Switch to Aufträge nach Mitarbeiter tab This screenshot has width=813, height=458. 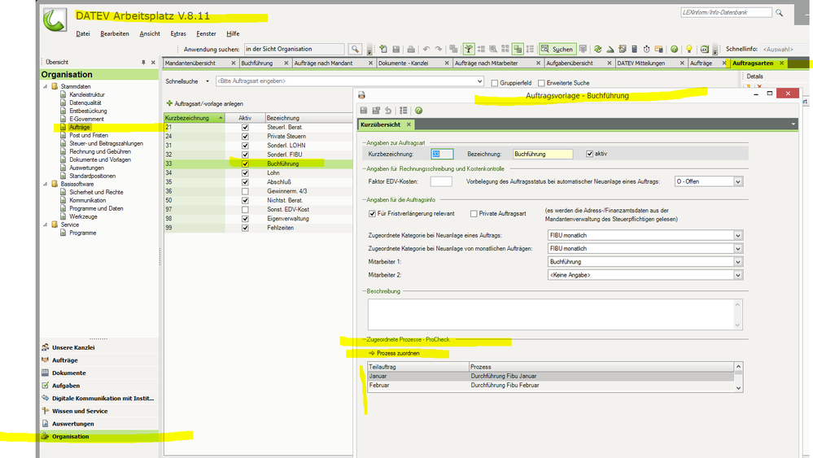487,63
